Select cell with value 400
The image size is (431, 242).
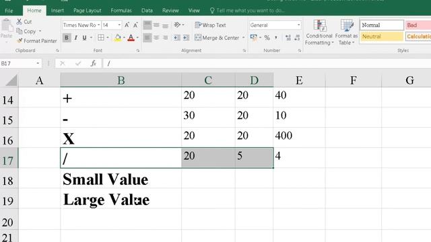coord(299,137)
